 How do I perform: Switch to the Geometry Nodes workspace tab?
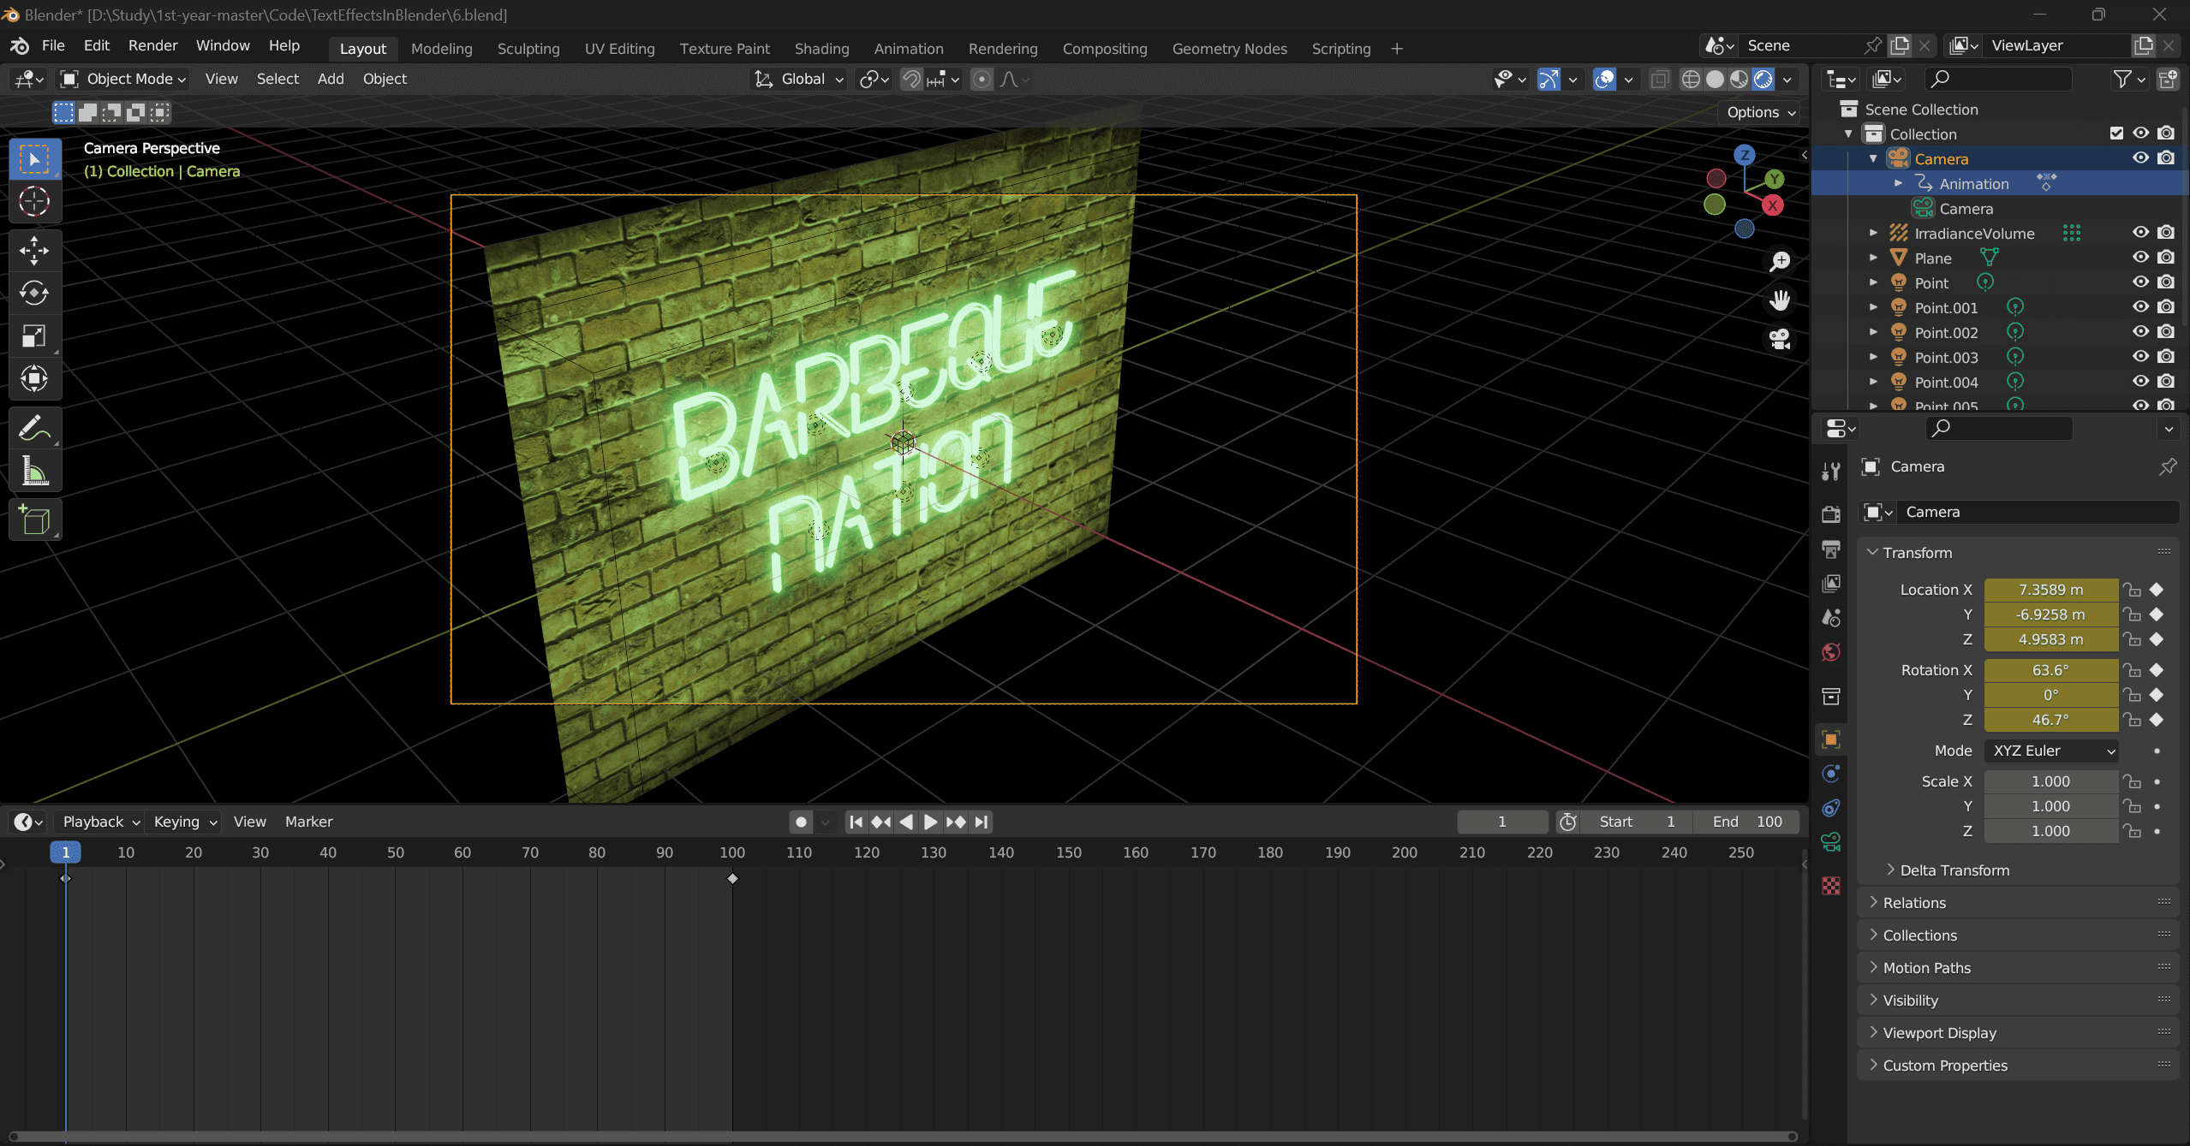point(1229,49)
